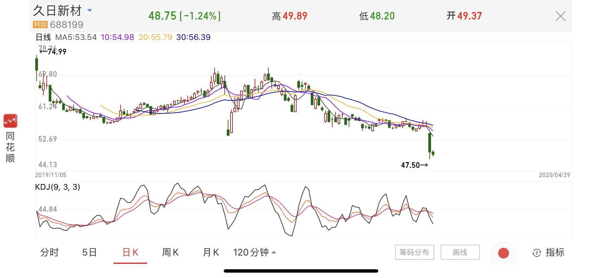Screen dimensions: 602x278
Task: Click the 74.99 high marker on chart
Action: click(53, 52)
